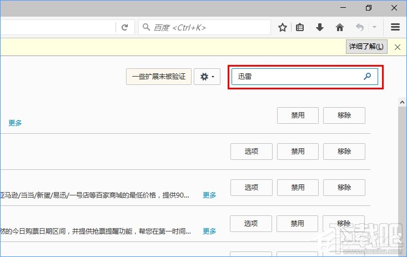Open the downloads arrow icon
The width and height of the screenshot is (407, 257).
(x=320, y=27)
